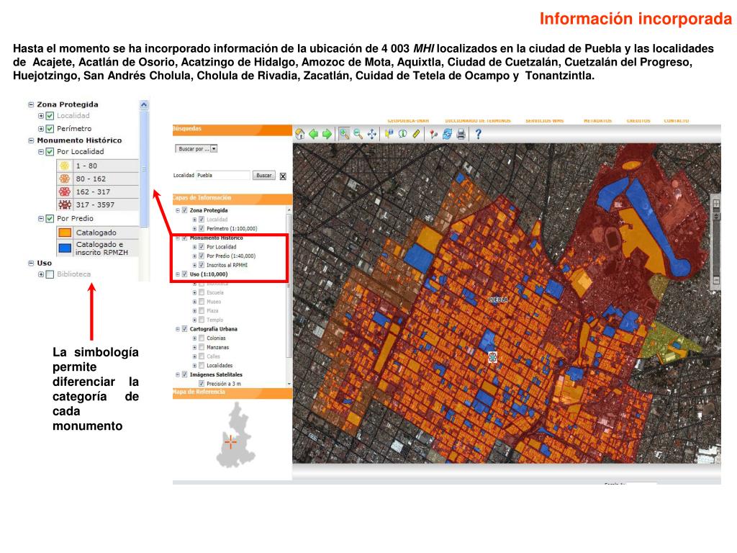Collapse Por Predio in legend panel
737x553 pixels.
click(x=41, y=218)
